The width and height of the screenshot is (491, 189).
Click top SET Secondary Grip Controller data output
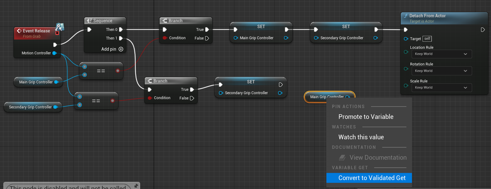click(376, 38)
